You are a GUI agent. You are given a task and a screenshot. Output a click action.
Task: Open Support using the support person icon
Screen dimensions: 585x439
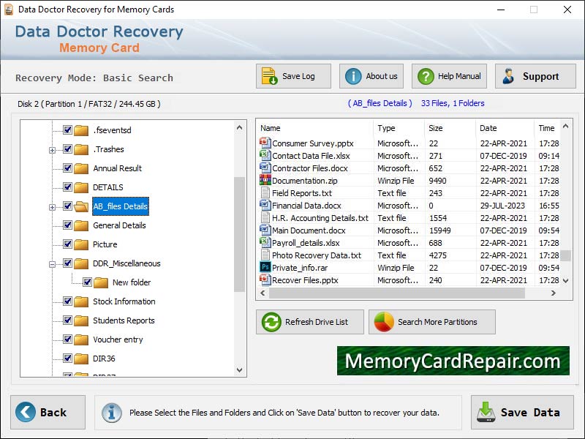[x=507, y=75]
